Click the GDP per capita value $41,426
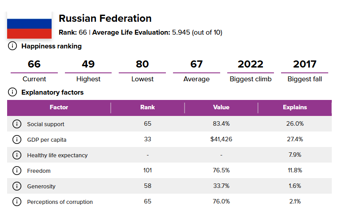 pyautogui.click(x=221, y=139)
